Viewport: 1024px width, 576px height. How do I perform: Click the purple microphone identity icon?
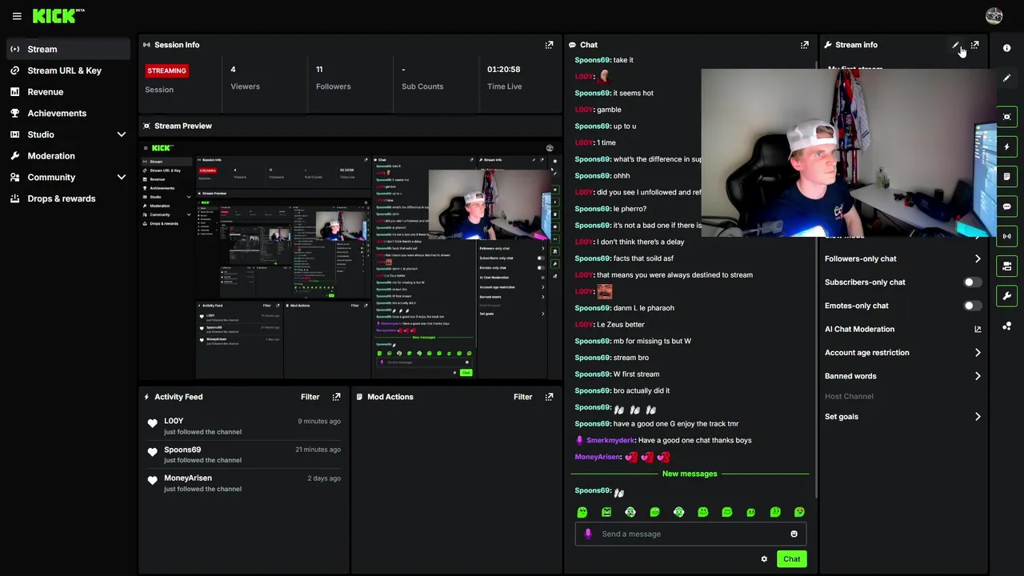(x=588, y=534)
